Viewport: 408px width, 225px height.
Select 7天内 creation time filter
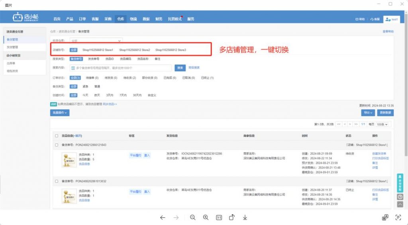coord(123,95)
